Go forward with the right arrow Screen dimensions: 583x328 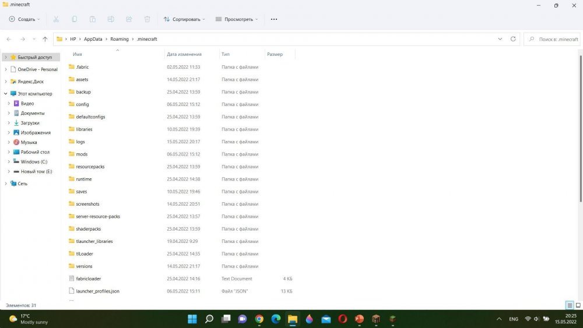23,39
